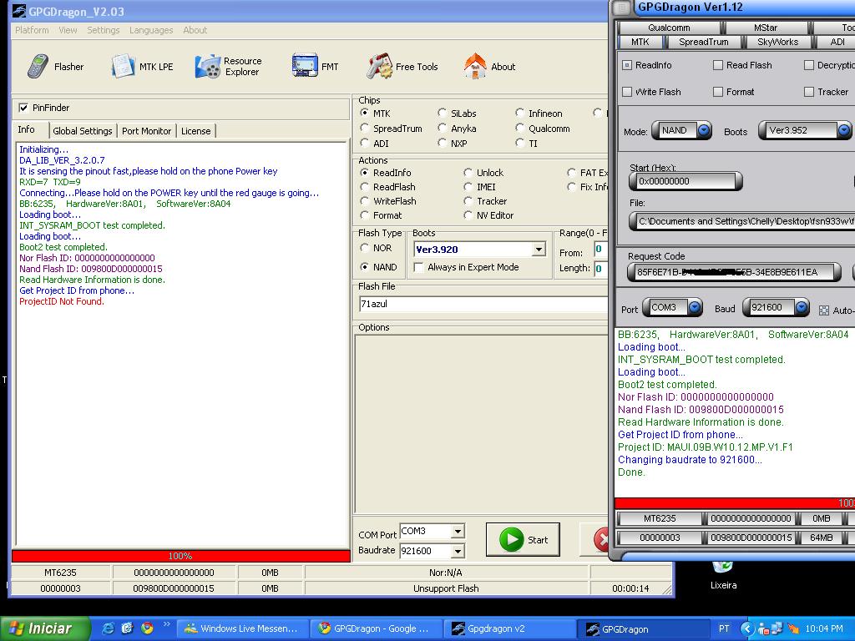Screen dimensions: 855x641
Task: Open the Platform menu
Action: click(32, 30)
